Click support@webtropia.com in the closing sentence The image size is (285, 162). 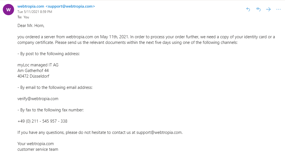(x=159, y=132)
